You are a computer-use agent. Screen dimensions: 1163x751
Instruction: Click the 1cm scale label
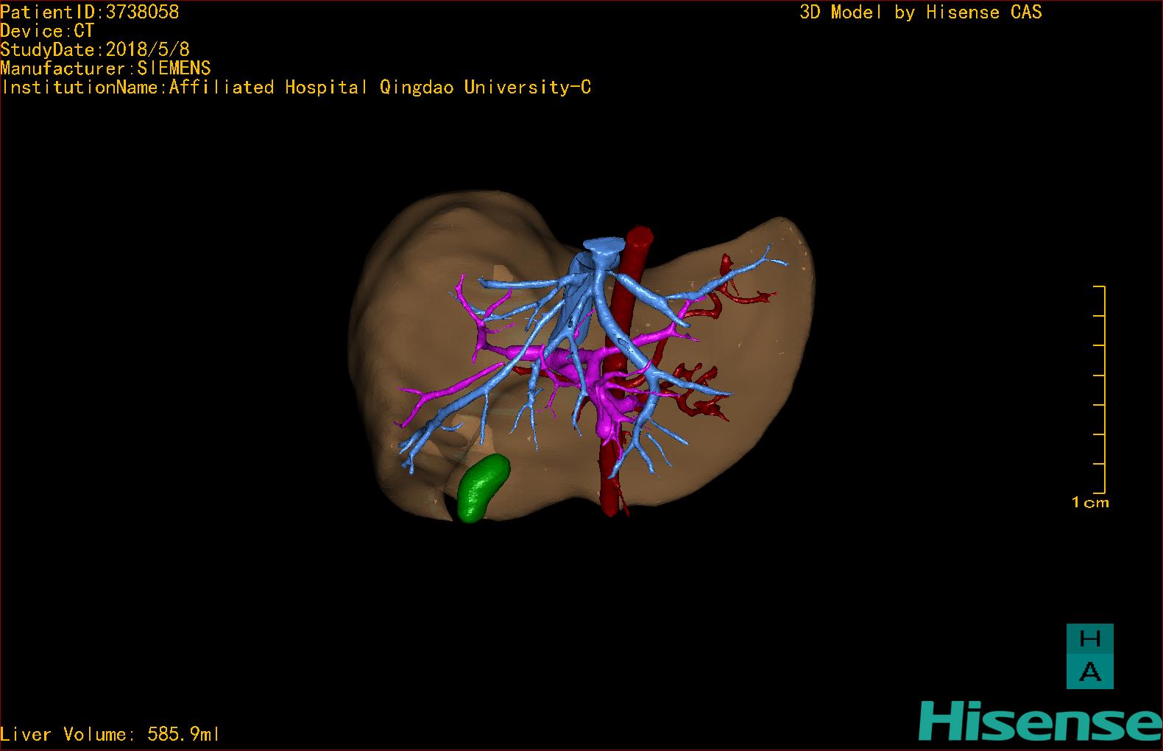click(1090, 503)
